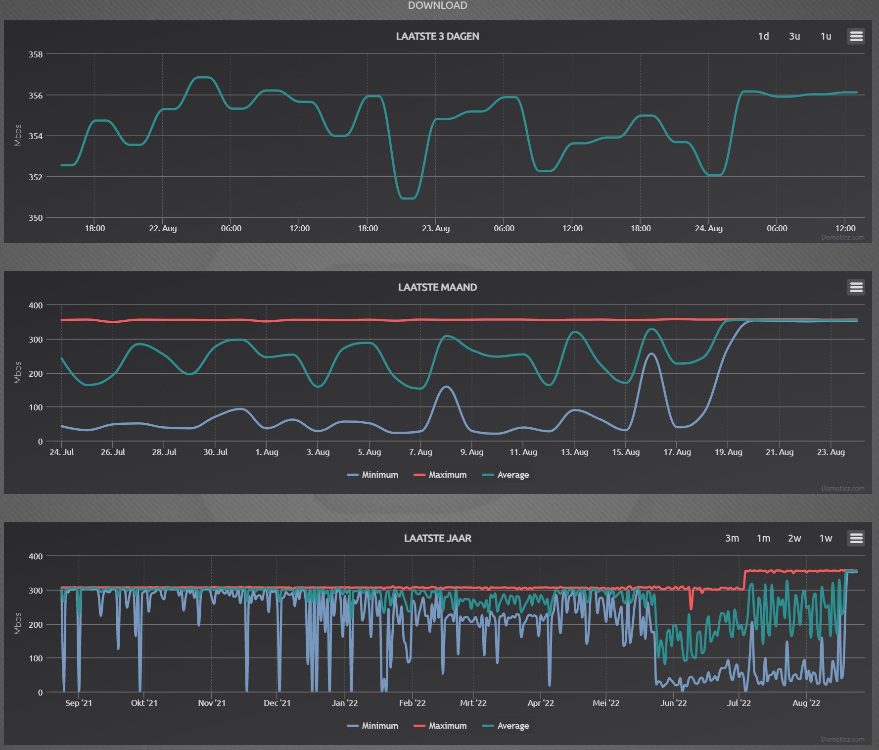The width and height of the screenshot is (879, 750).
Task: Click the "Jul '22" label in Laatste Jaar chart
Action: [x=739, y=703]
